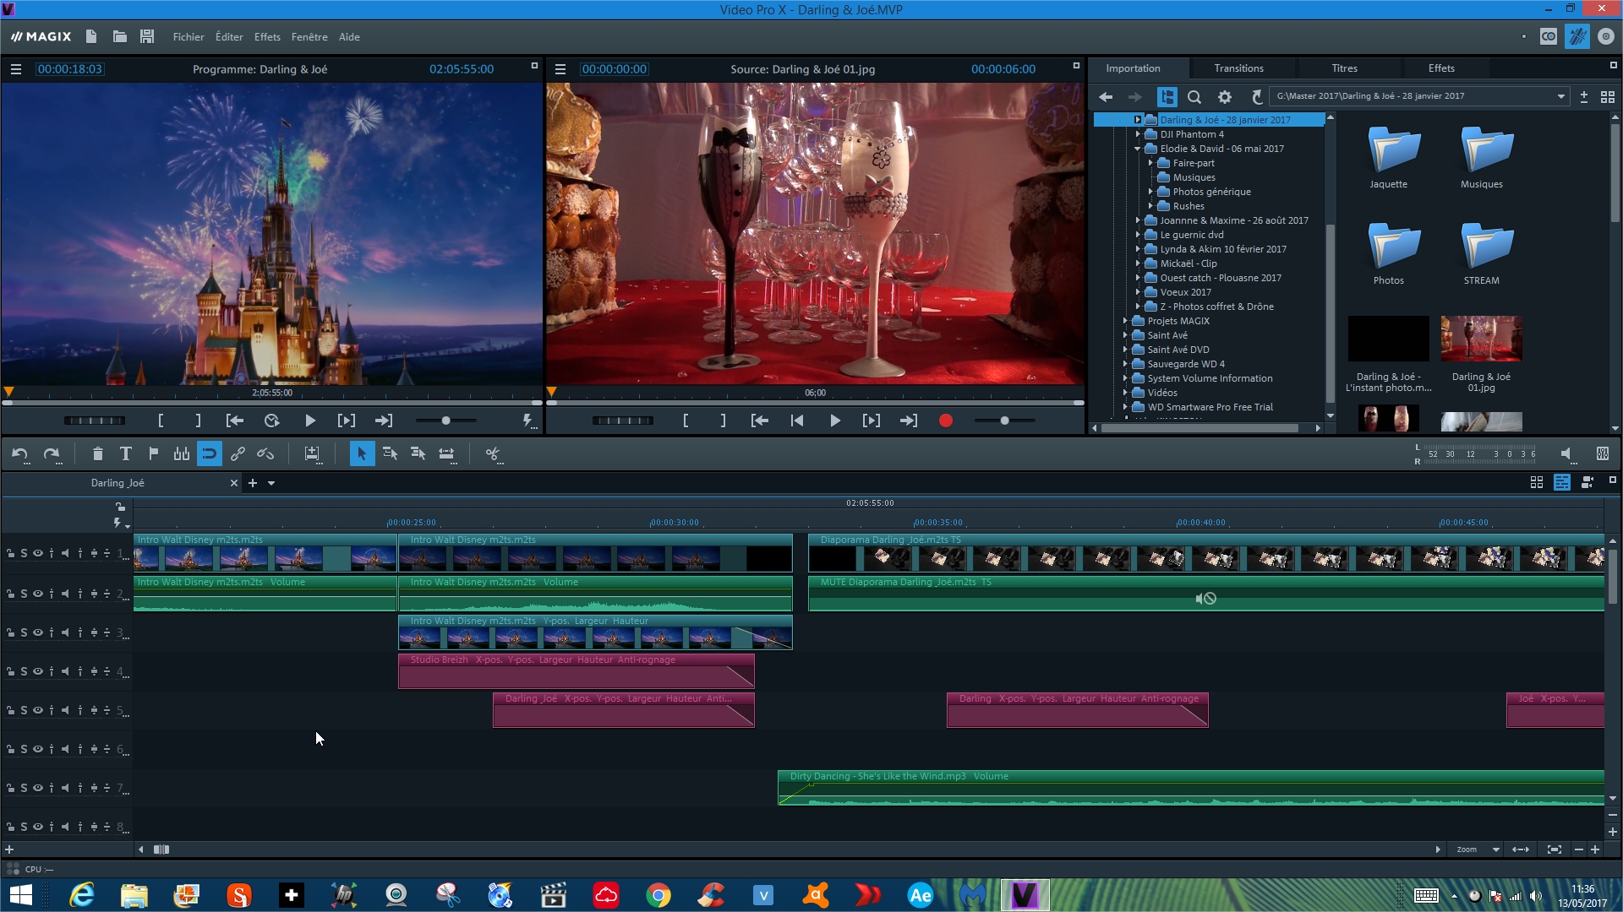Screen dimensions: 1623x912
Task: Switch to scene overview grid icon
Action: click(1537, 482)
